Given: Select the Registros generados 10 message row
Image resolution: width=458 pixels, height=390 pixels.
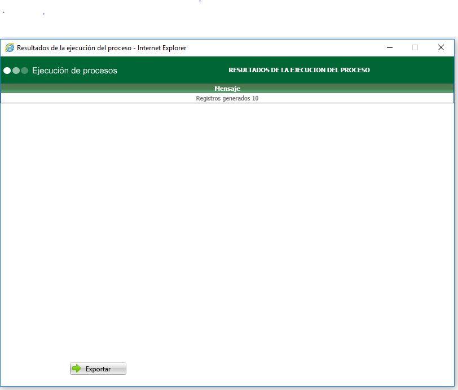Looking at the screenshot, I should 226,98.
